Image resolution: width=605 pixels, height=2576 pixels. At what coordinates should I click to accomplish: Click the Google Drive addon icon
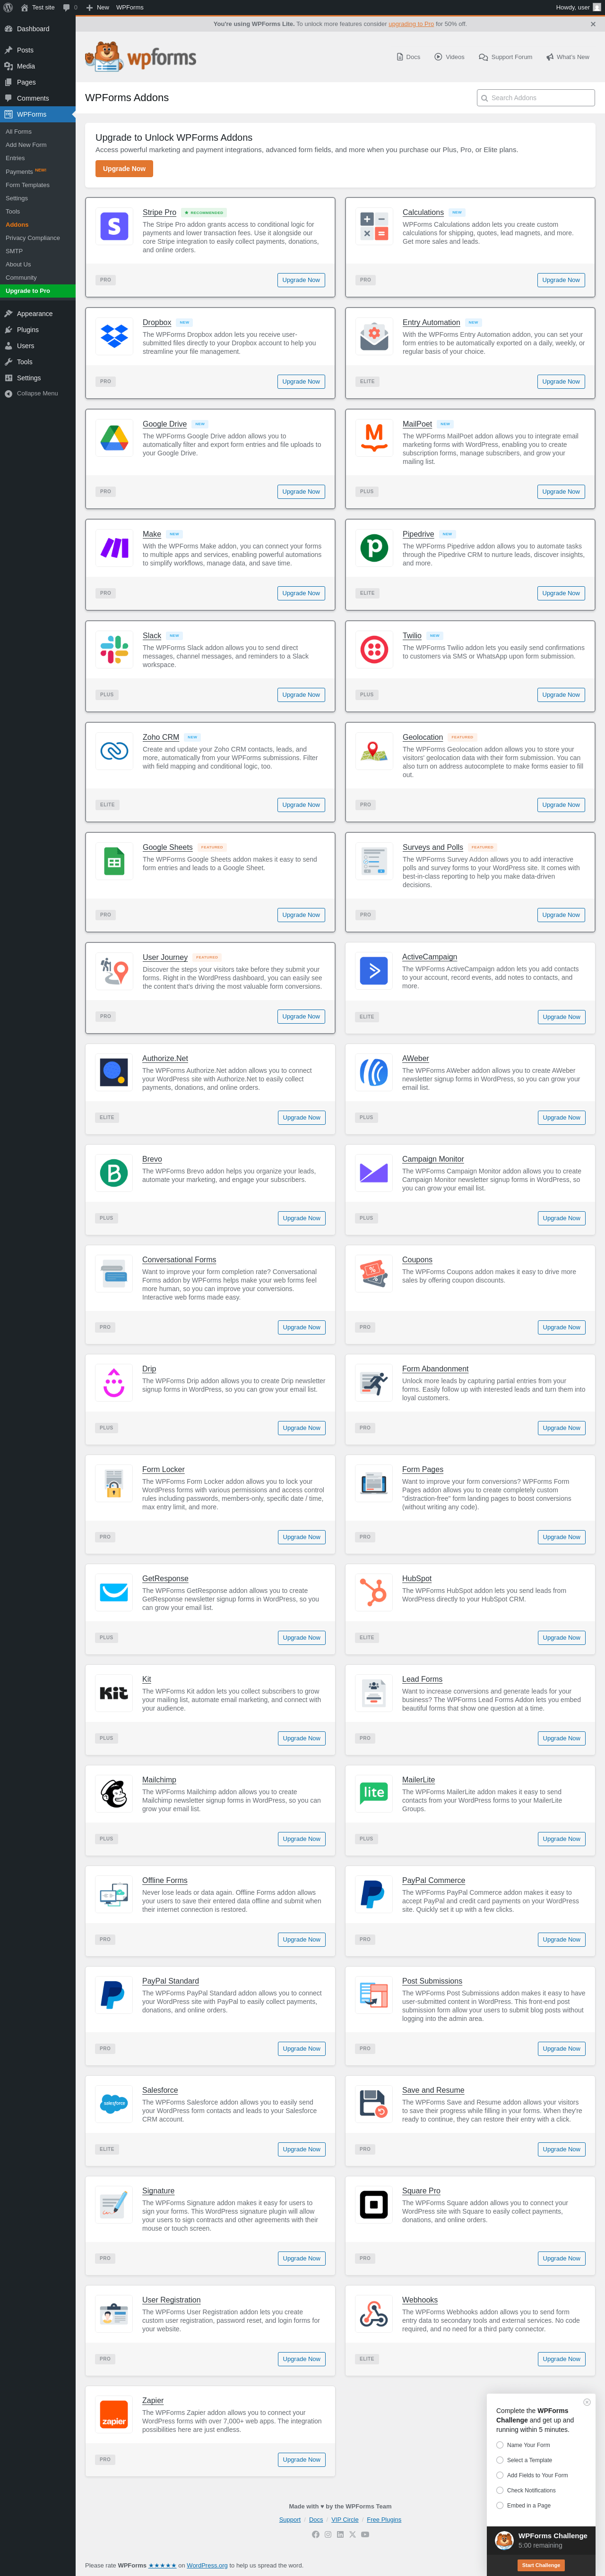114,438
